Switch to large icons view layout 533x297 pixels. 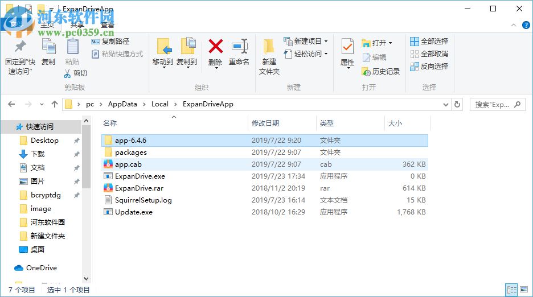[524, 290]
